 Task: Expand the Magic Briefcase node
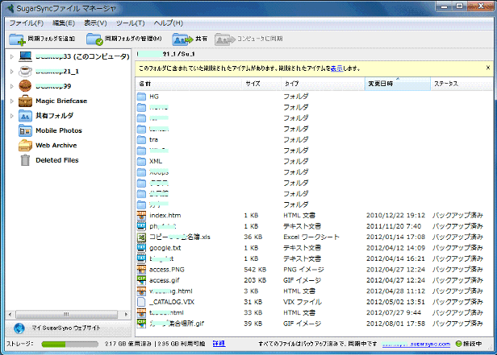pos(12,101)
